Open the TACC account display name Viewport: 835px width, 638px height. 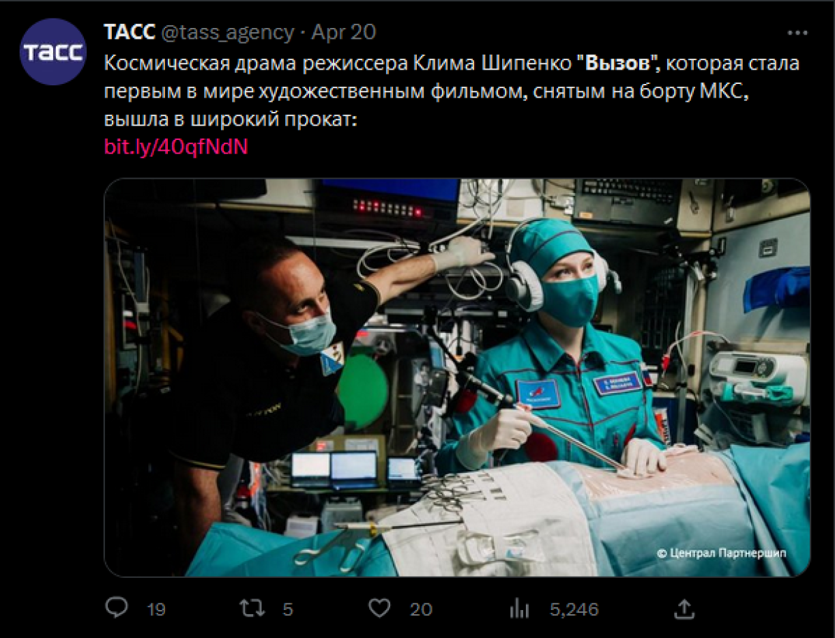pos(130,32)
